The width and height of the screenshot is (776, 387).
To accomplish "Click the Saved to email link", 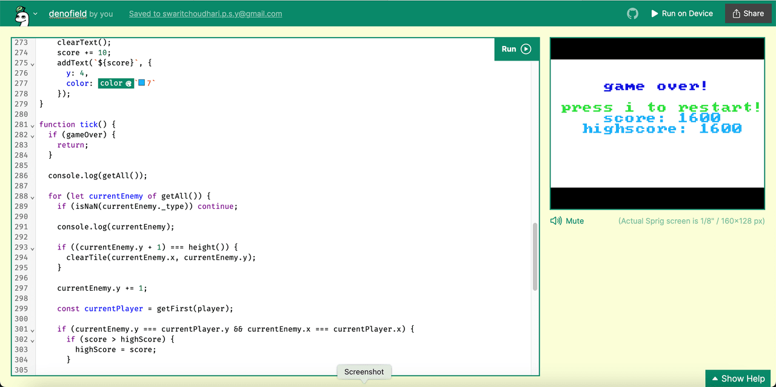I will (205, 13).
